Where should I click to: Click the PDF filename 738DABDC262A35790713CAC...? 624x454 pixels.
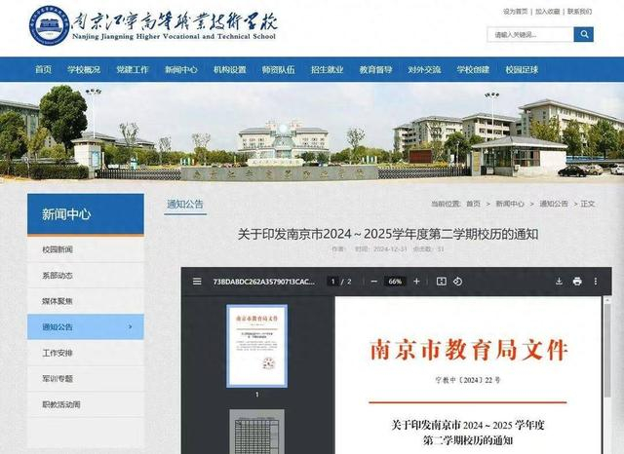pos(263,282)
